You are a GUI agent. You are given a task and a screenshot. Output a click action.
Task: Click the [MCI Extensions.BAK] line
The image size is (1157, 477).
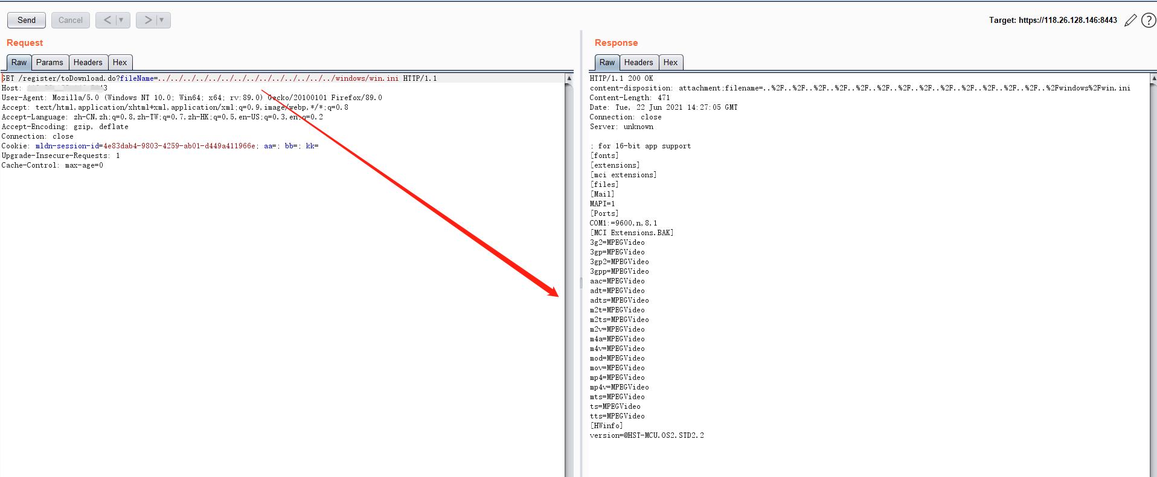(x=632, y=233)
